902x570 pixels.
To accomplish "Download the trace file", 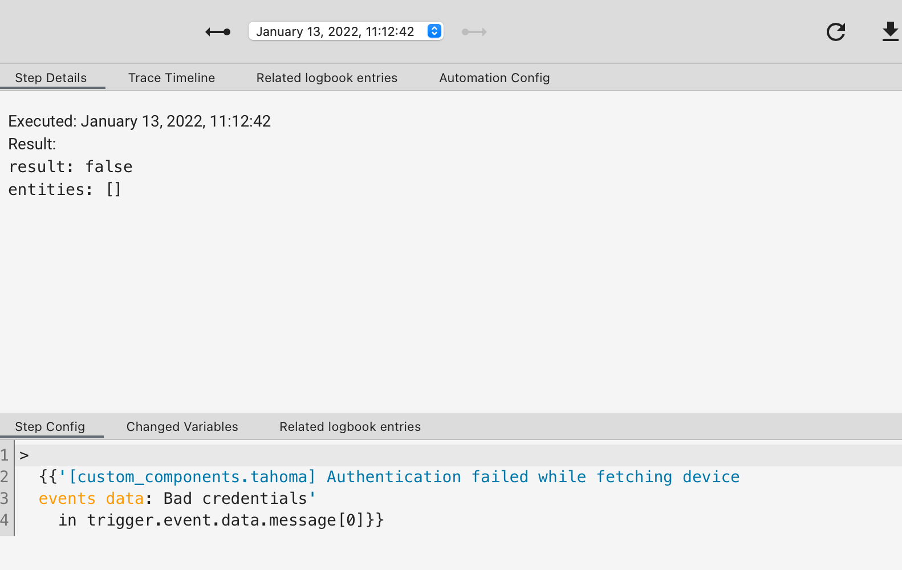I will (x=890, y=32).
